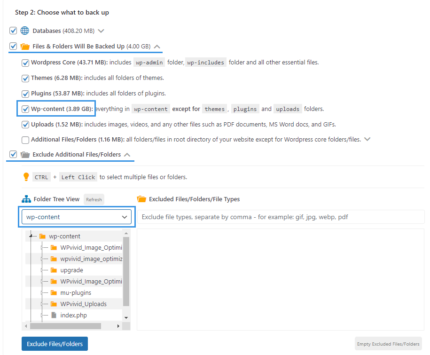This screenshot has width=430, height=355.
Task: Click the folder tree vertical scrollbar thumb
Action: click(x=126, y=271)
